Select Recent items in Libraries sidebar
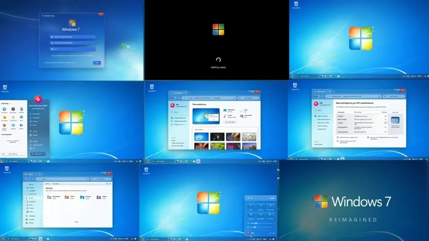The height and width of the screenshot is (241, 429). click(31, 194)
